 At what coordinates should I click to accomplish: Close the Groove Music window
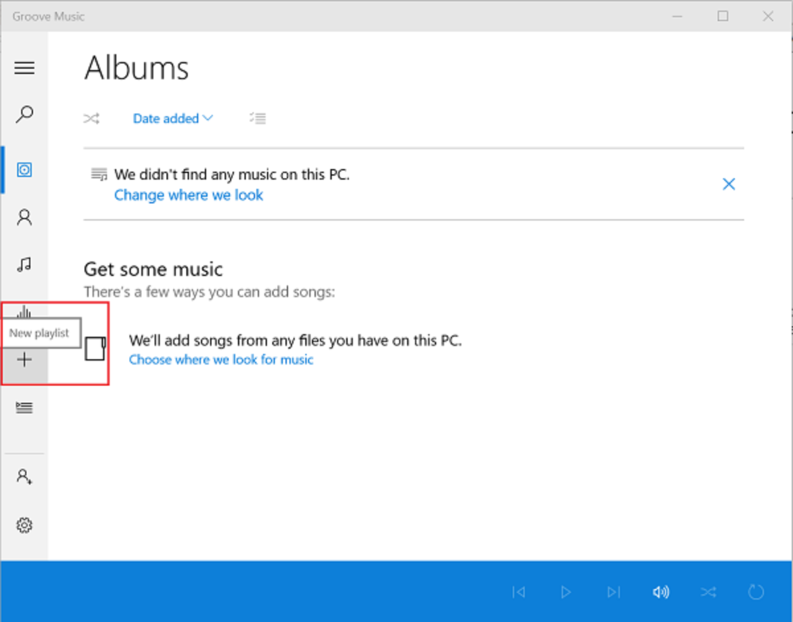tap(768, 16)
